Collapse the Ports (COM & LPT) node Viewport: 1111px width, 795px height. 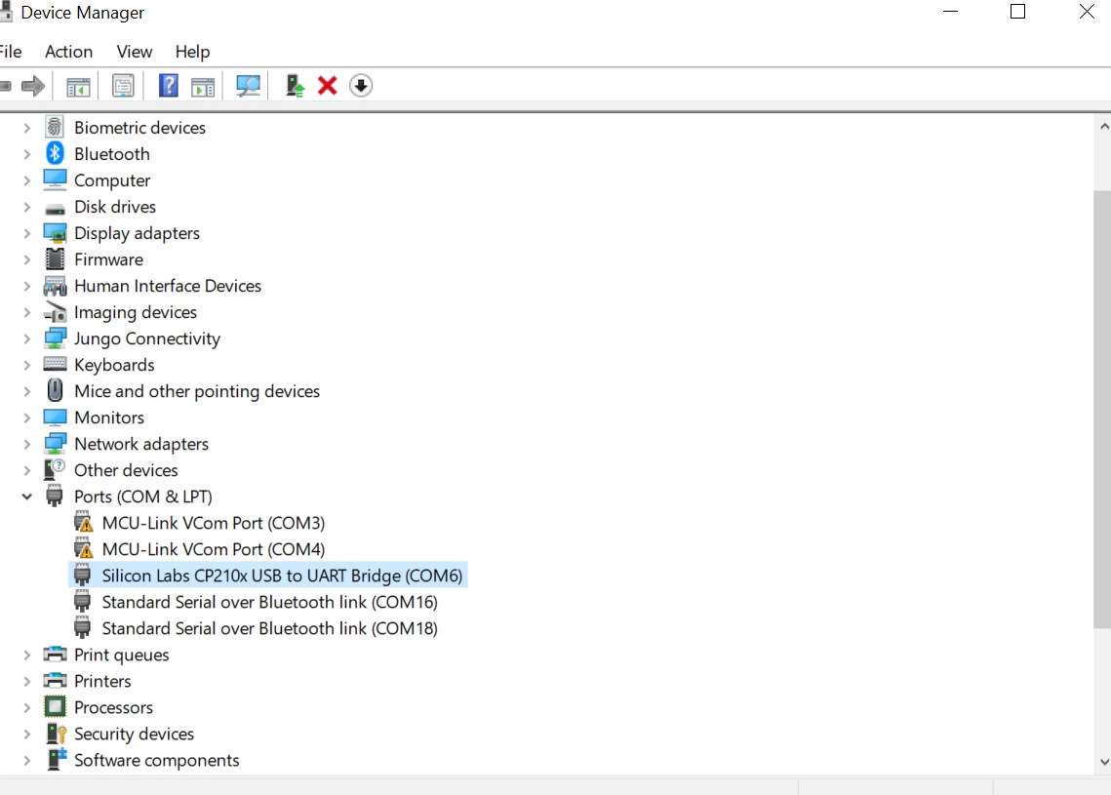pos(27,497)
